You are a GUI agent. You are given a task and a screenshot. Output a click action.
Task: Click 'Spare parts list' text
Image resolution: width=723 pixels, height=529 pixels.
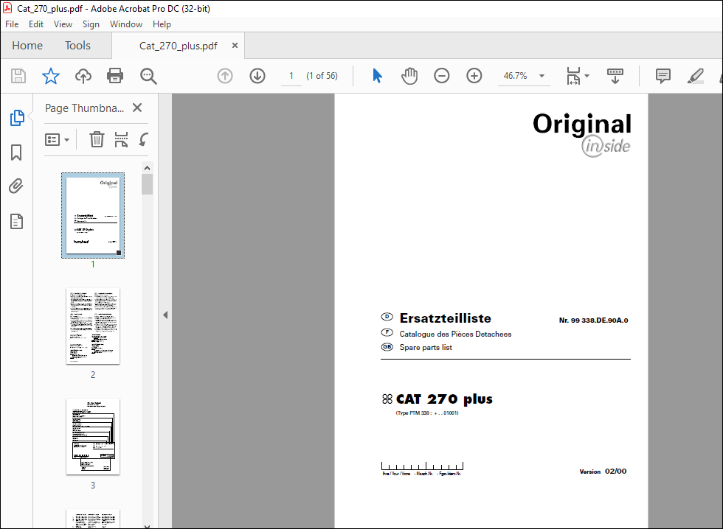426,347
